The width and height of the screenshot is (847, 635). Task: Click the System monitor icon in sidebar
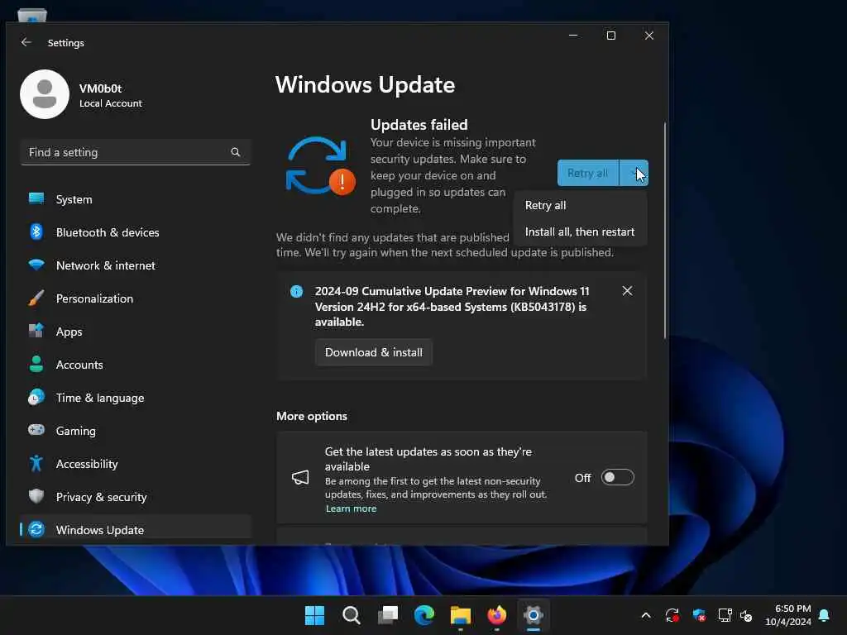[x=36, y=198]
